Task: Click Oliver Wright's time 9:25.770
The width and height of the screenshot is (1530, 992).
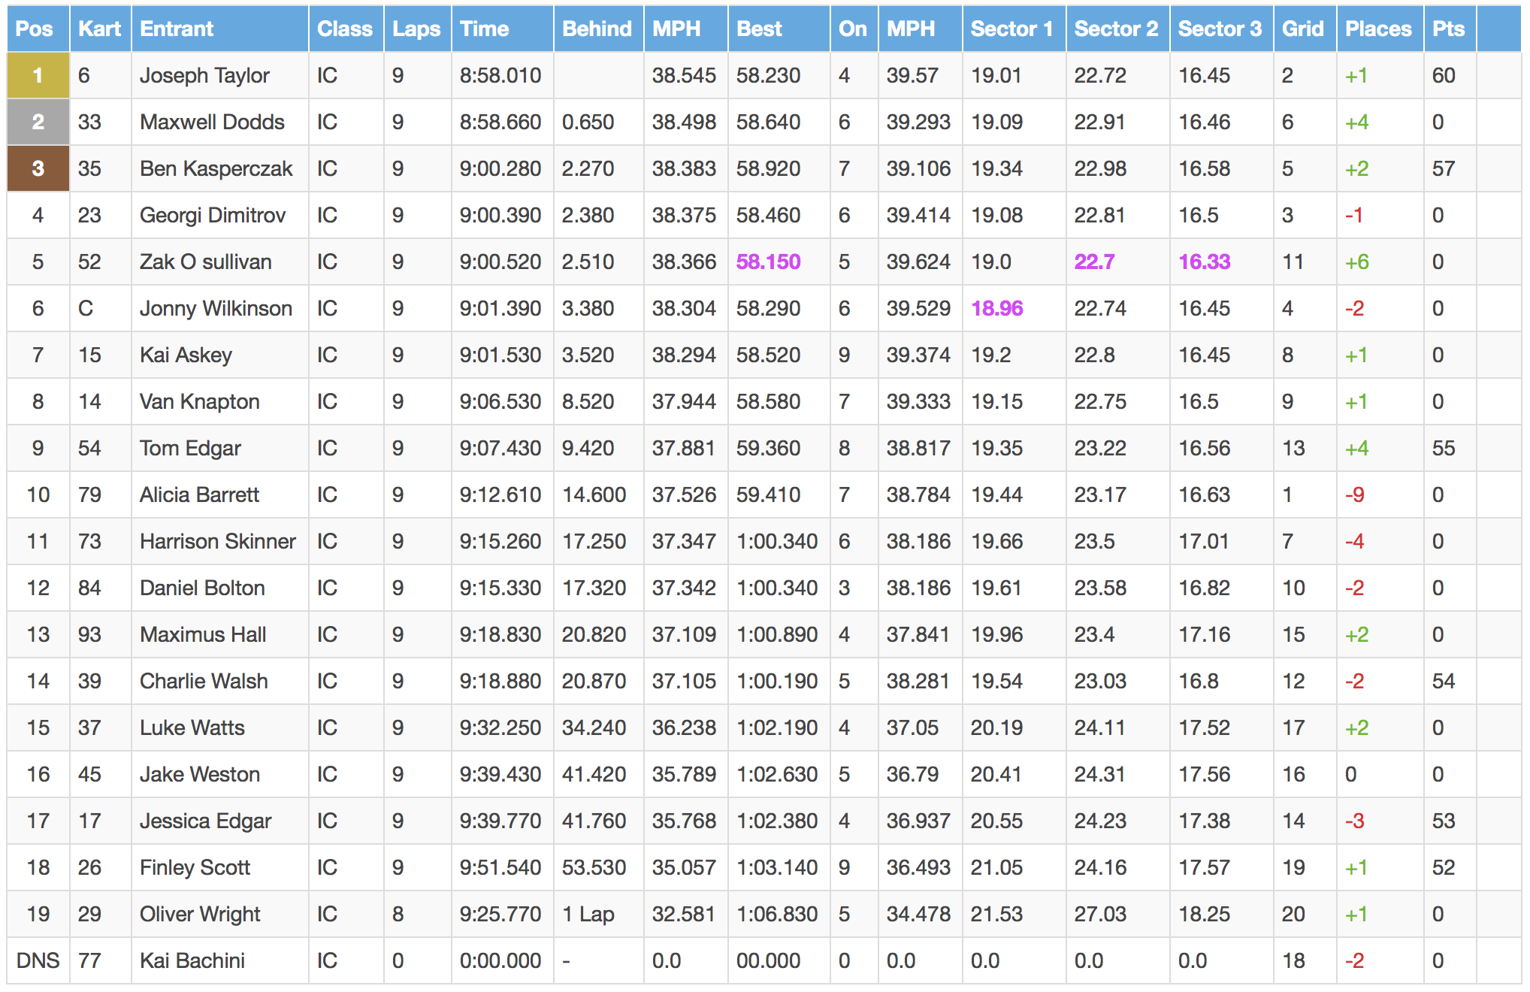Action: 500,914
